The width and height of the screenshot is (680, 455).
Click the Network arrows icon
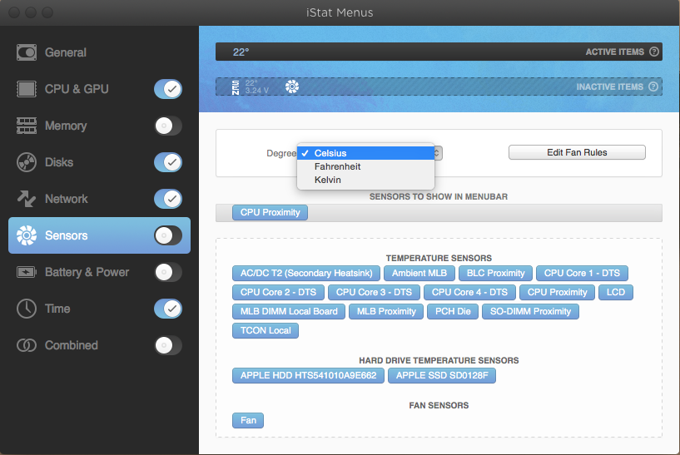[27, 199]
